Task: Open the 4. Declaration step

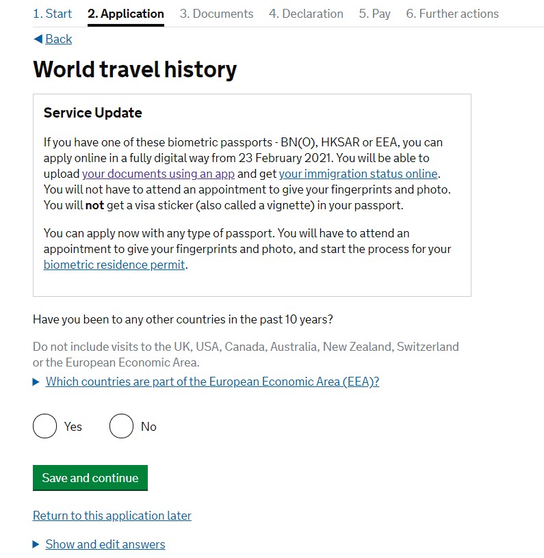Action: tap(306, 14)
